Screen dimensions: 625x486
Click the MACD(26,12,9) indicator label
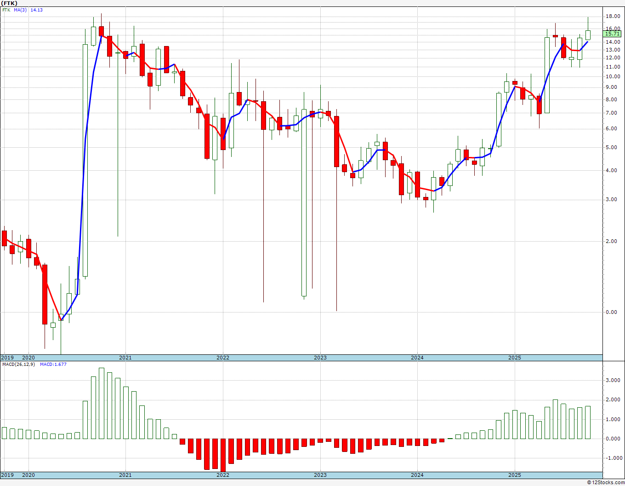pyautogui.click(x=18, y=364)
